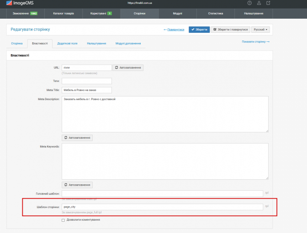Click the Показати сторінку link
Screen dimensions: 307x233
[255, 42]
